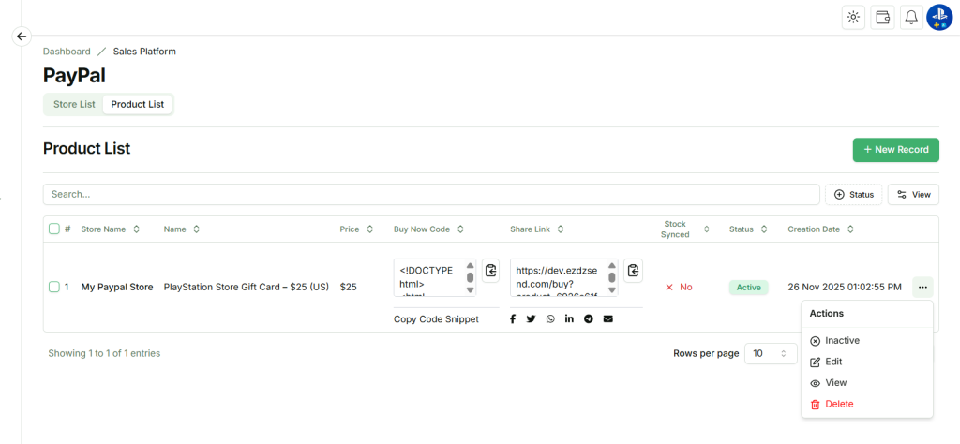This screenshot has height=444, width=960.
Task: Open notifications bell icon
Action: pyautogui.click(x=911, y=17)
